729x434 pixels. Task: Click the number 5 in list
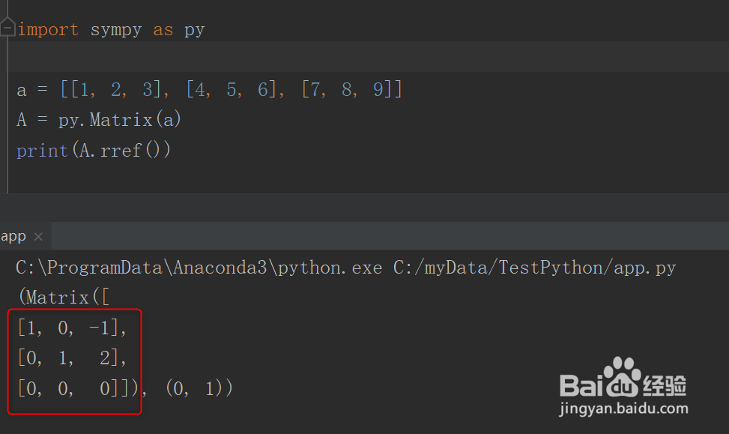(x=231, y=89)
